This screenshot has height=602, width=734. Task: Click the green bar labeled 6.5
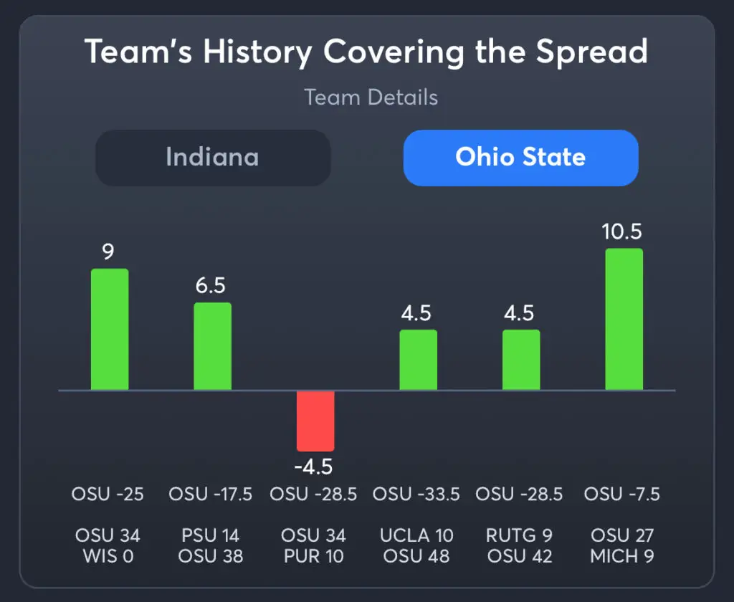tap(213, 347)
